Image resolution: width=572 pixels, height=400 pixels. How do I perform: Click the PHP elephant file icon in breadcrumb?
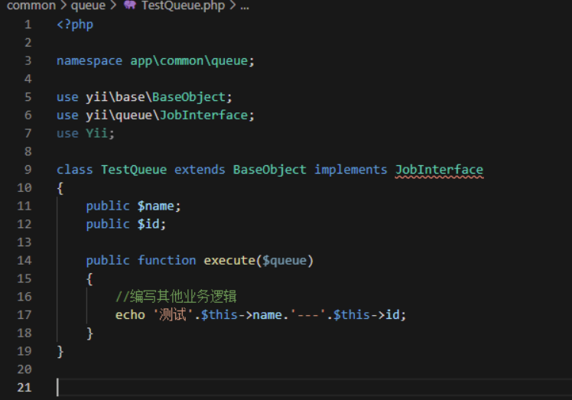click(130, 5)
